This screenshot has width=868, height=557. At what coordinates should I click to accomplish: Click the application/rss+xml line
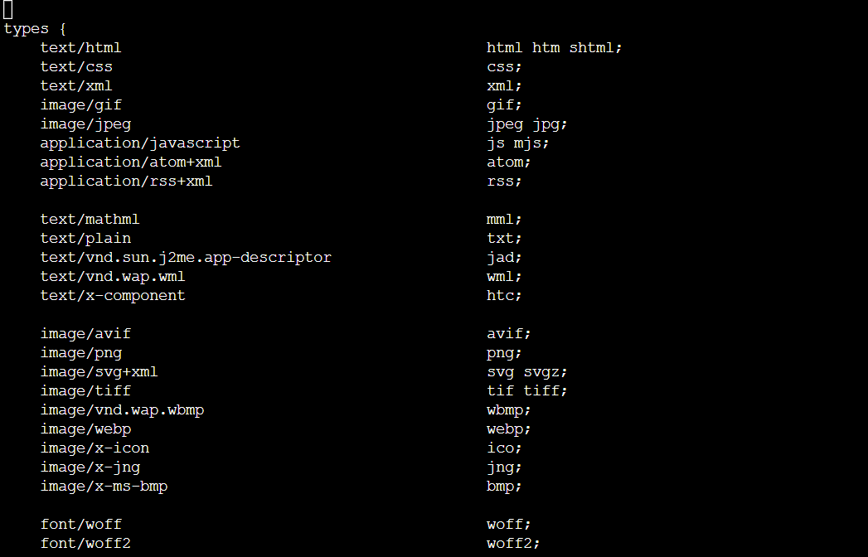coord(126,181)
